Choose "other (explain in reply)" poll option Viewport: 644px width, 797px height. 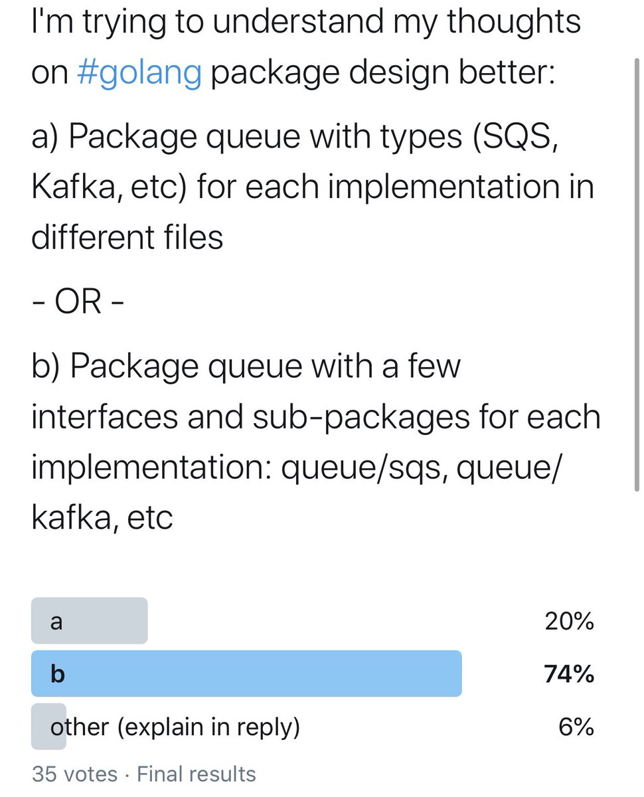(x=175, y=727)
